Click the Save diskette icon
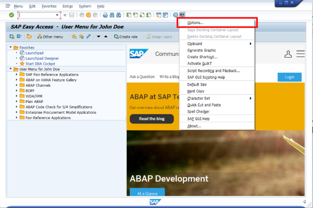Image resolution: width=313 pixels, height=208 pixels. tap(71, 15)
